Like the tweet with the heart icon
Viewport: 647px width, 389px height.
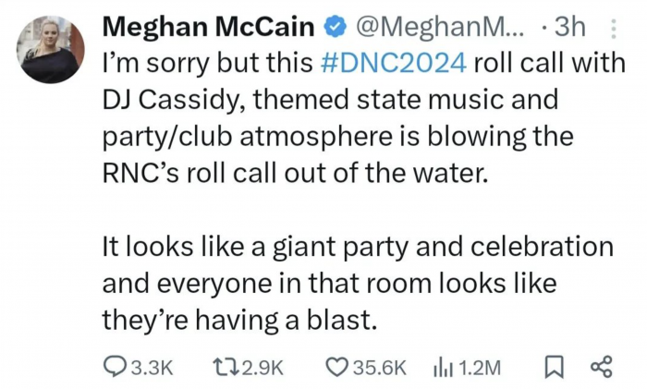pyautogui.click(x=336, y=367)
